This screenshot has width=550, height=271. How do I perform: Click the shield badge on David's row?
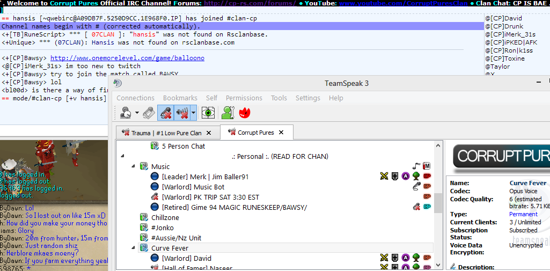[395, 258]
